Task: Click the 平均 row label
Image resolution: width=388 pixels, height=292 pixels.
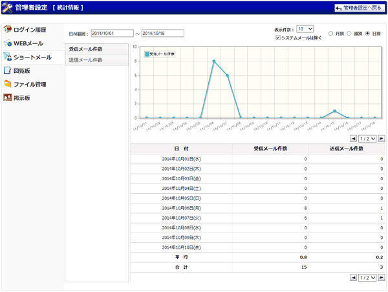Action: click(181, 257)
